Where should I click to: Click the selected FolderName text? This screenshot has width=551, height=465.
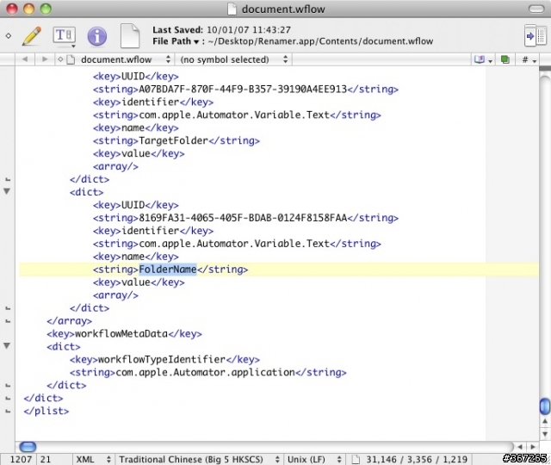[x=168, y=270]
